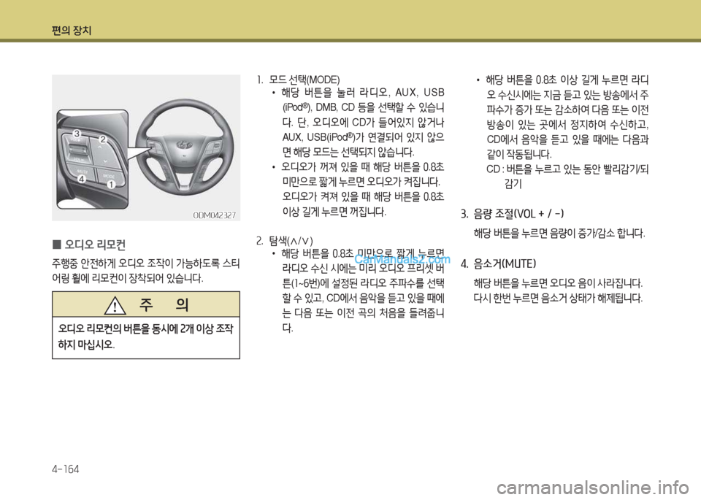This screenshot has width=701, height=500.
Task: Click the line '해당 버튼을 누르면 음량이 증가/감소 합니다.'
Action: (559, 234)
